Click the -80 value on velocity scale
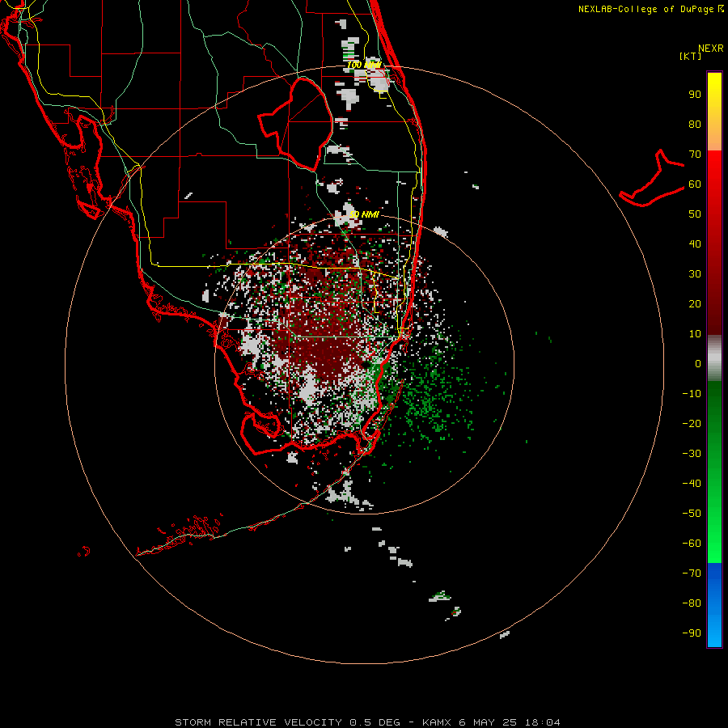 click(x=692, y=603)
